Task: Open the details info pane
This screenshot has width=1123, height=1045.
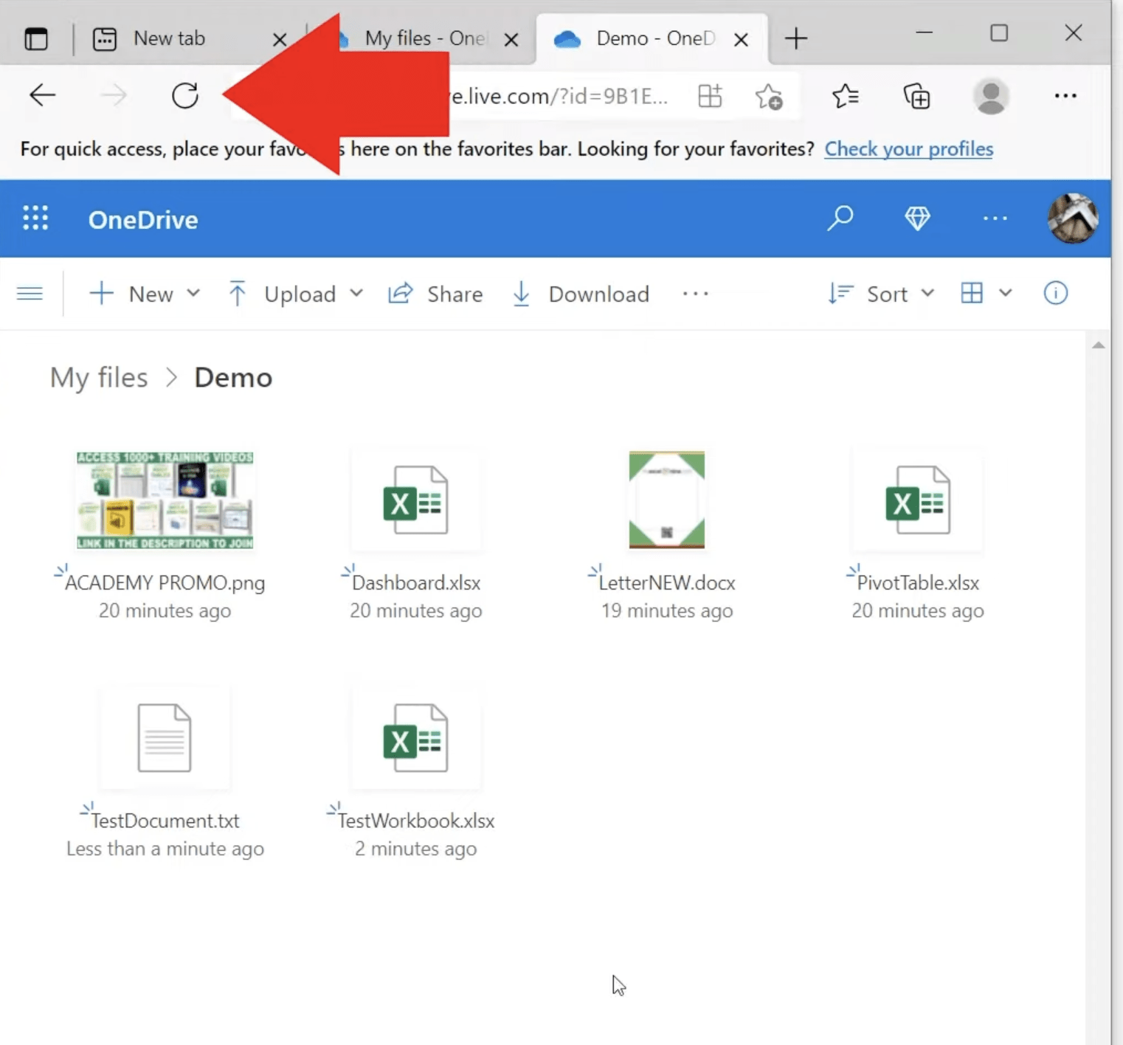Action: [x=1055, y=293]
